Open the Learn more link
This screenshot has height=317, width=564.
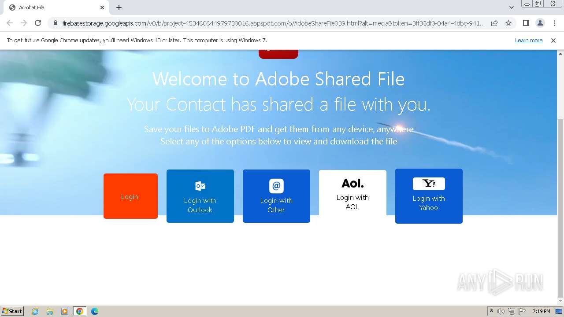tap(529, 40)
